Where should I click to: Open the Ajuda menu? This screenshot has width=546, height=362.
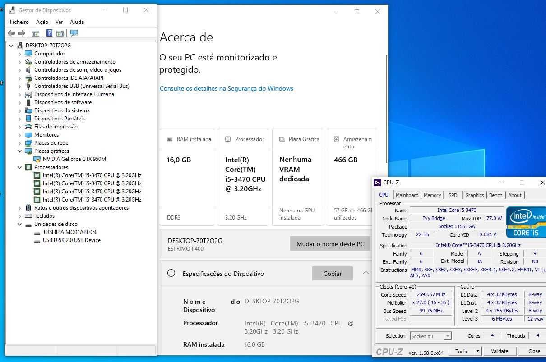click(x=77, y=22)
